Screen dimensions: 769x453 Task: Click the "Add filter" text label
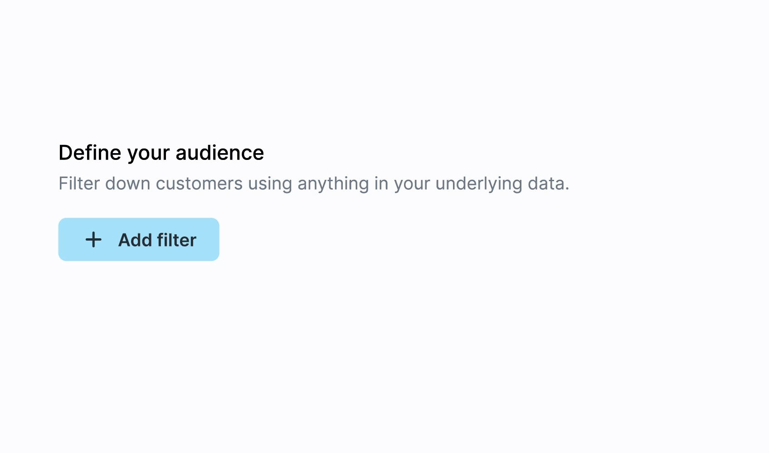tap(157, 240)
